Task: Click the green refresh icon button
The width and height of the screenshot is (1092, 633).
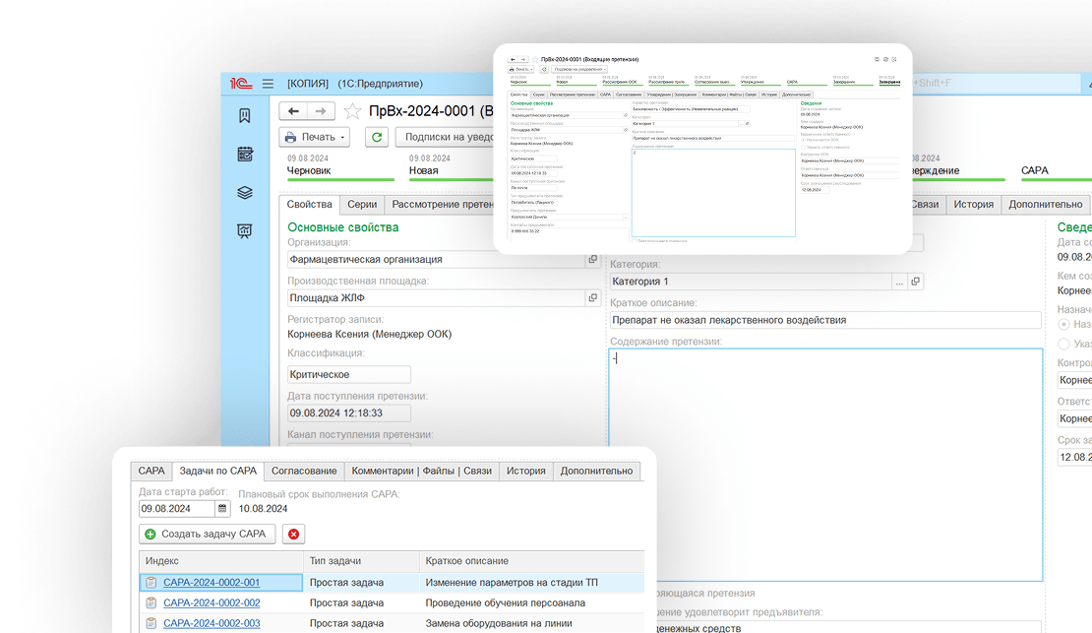Action: point(377,138)
